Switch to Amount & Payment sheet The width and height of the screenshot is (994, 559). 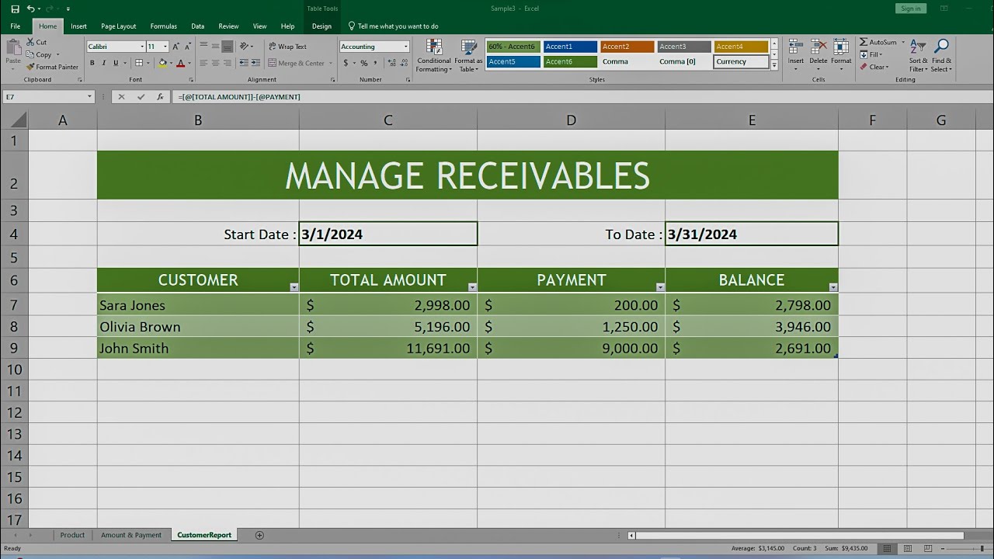131,535
